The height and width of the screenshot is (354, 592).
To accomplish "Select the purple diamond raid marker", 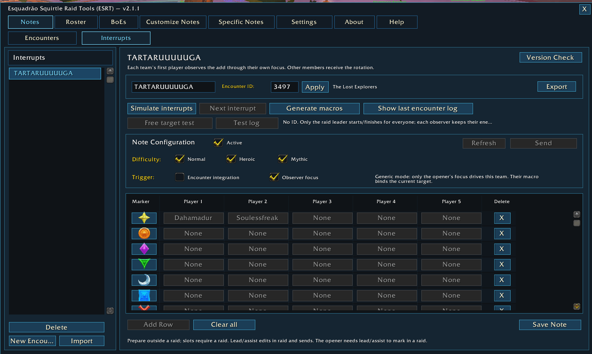I will 144,249.
